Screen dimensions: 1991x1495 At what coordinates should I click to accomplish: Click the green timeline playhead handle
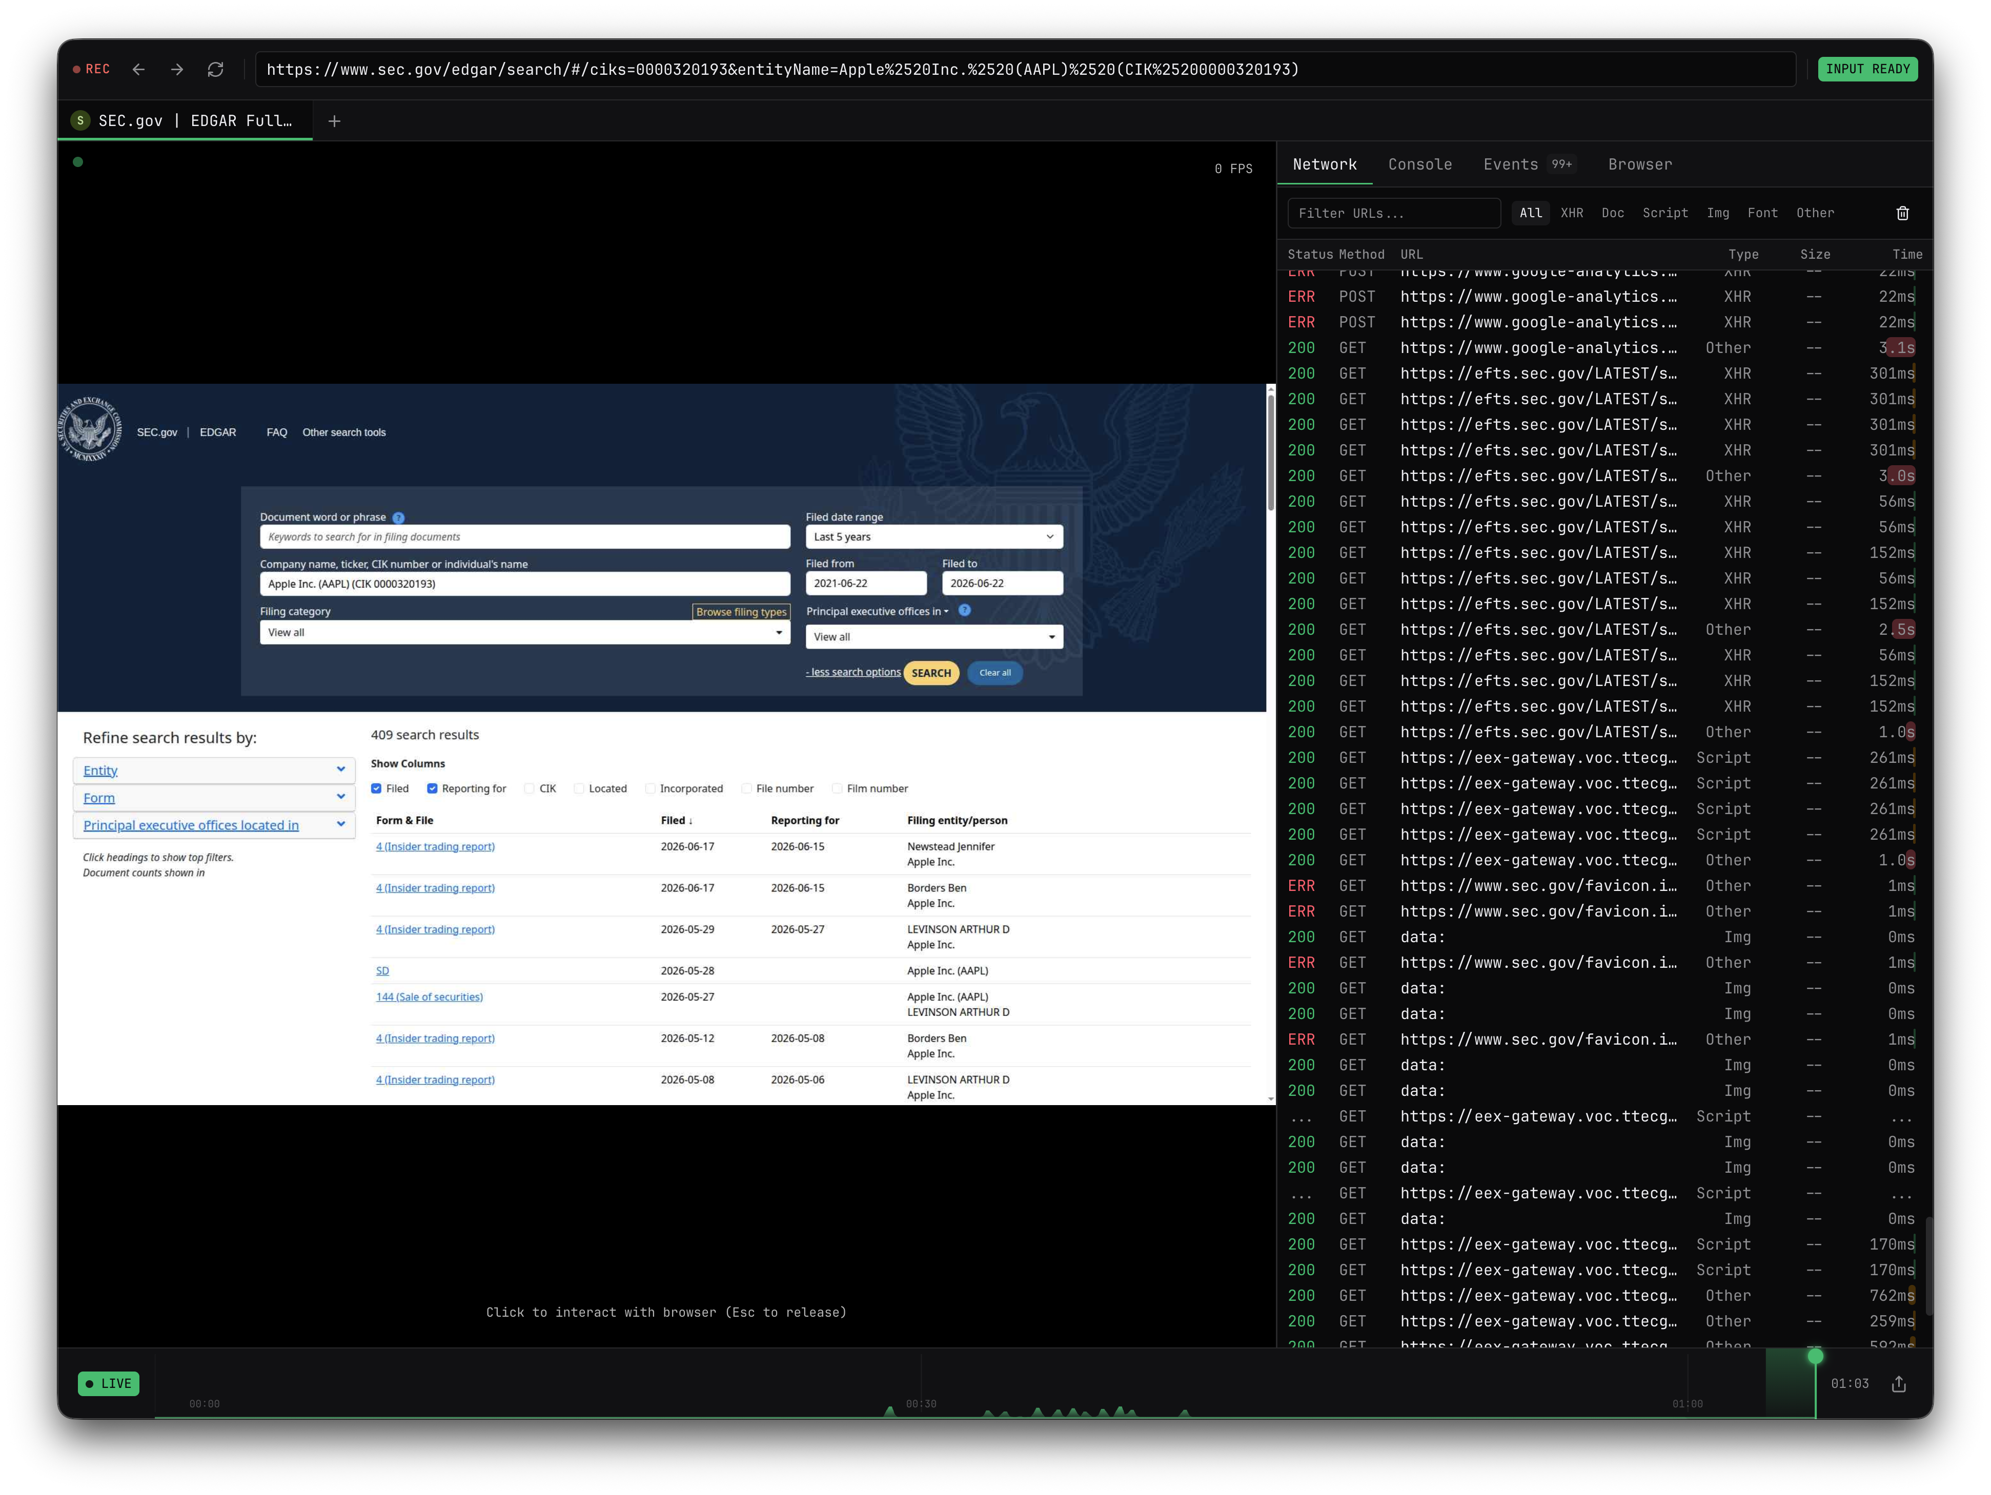tap(1816, 1356)
